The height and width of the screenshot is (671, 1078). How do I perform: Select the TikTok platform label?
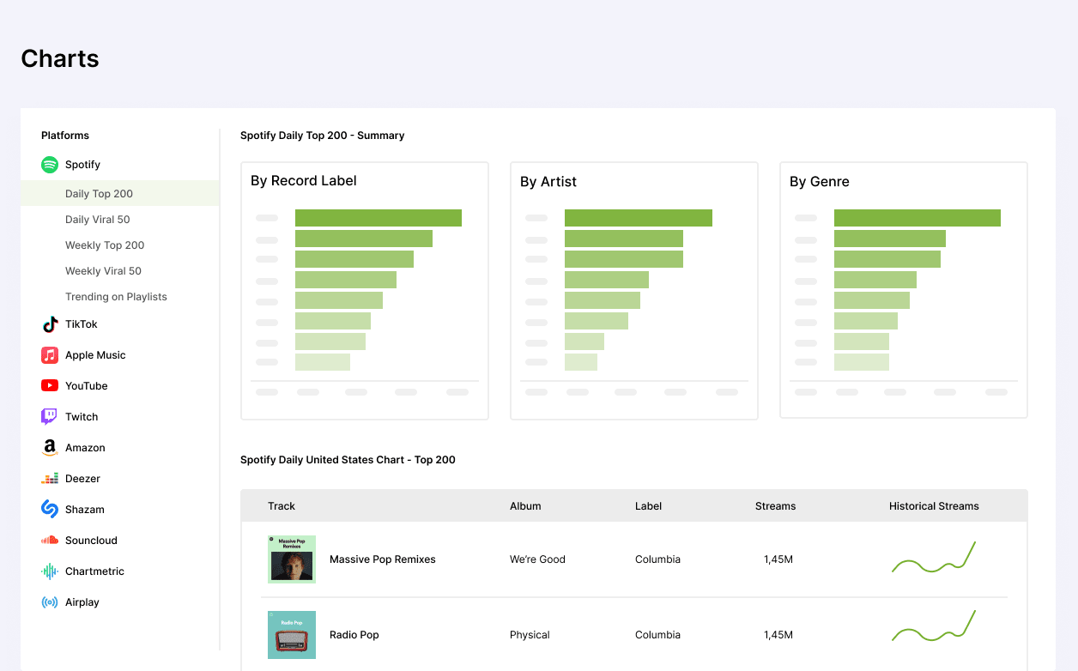(82, 324)
